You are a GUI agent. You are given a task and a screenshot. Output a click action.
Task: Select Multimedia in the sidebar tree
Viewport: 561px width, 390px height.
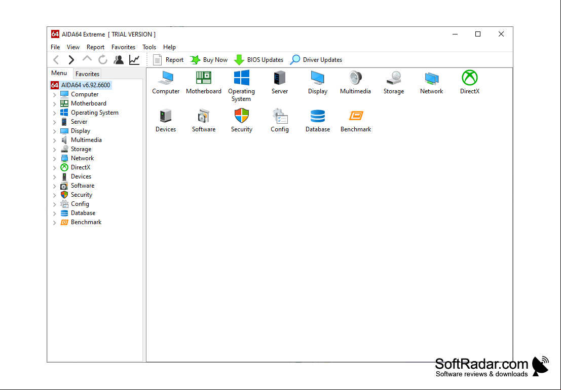pos(81,140)
